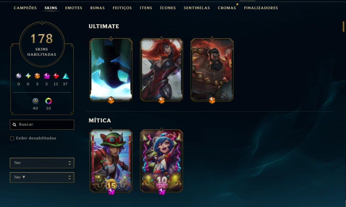The image size is (346, 207).
Task: Go to the Sentinelas tab
Action: click(x=197, y=8)
